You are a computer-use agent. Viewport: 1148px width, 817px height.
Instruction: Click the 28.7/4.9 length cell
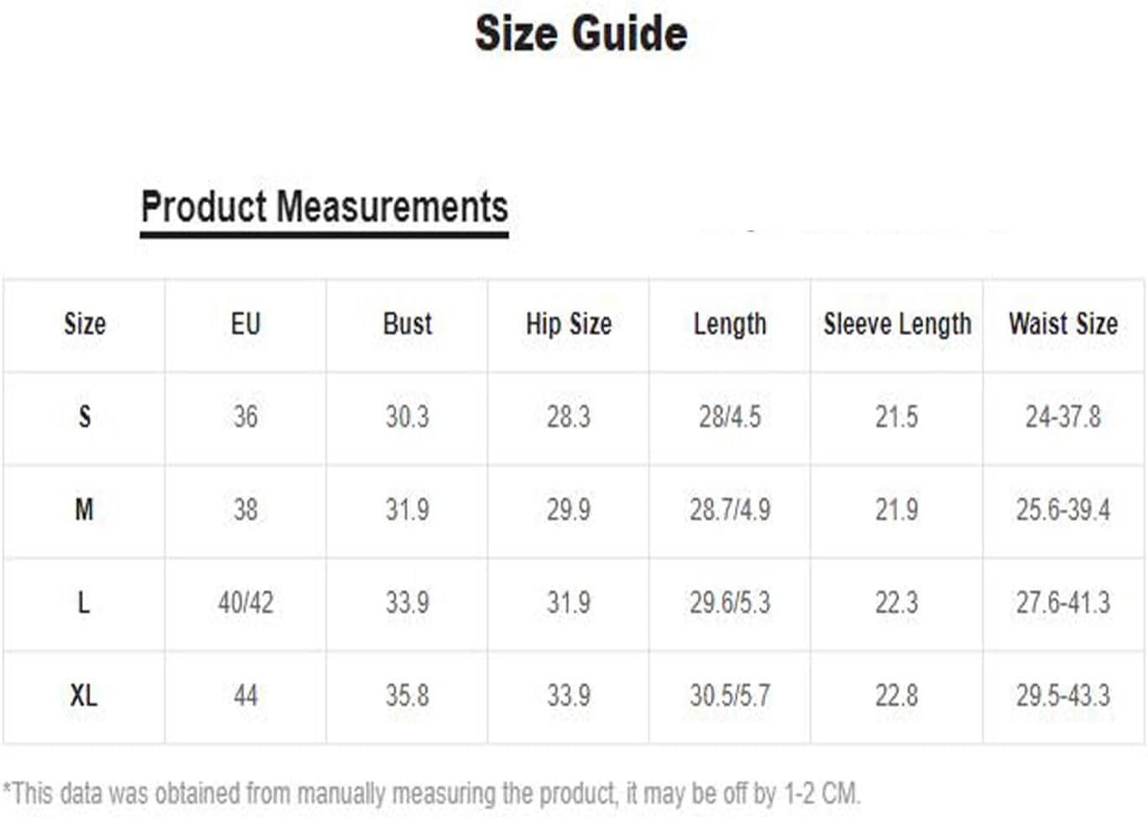coord(730,509)
